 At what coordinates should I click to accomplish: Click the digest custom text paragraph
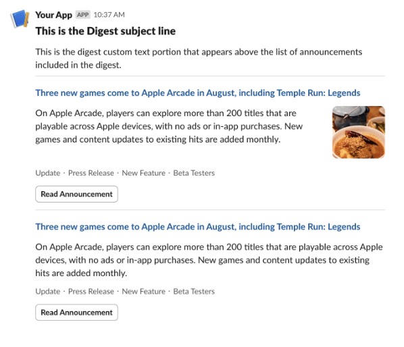pyautogui.click(x=199, y=59)
